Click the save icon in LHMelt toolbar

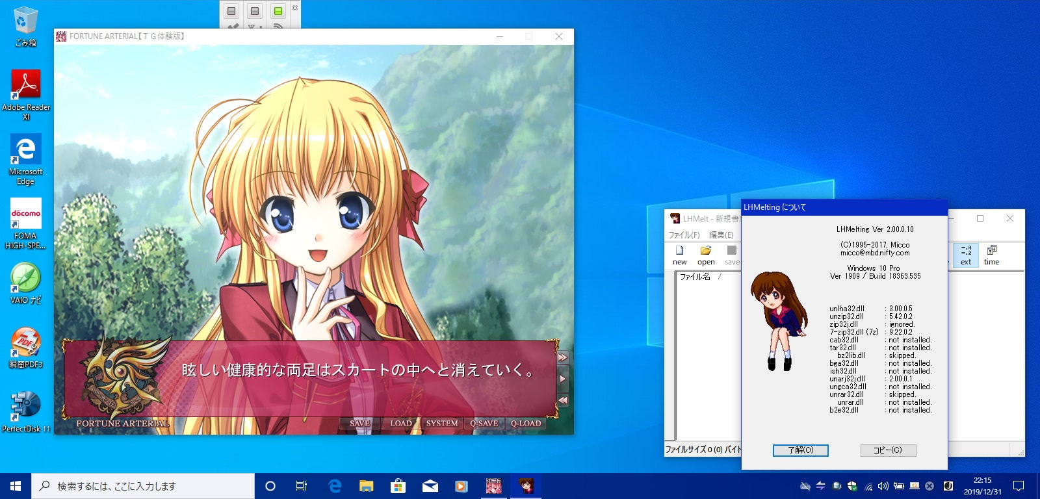coord(732,255)
